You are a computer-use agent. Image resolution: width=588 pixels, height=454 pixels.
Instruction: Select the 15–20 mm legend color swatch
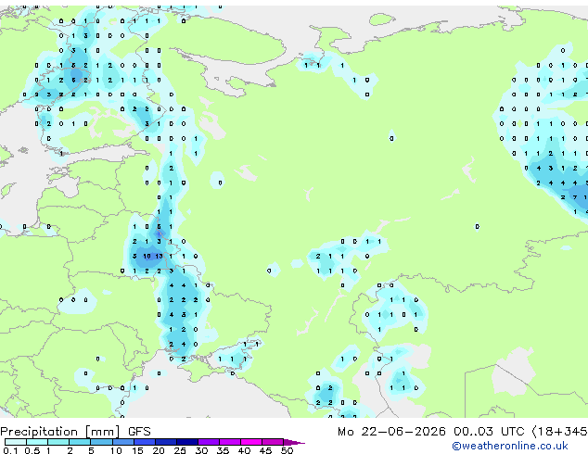tap(145, 442)
